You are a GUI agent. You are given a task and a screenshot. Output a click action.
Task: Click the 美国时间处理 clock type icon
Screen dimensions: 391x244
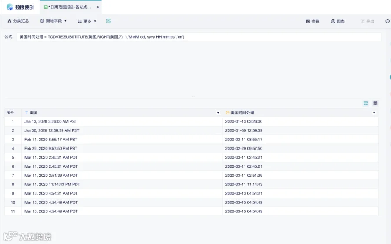pos(227,113)
